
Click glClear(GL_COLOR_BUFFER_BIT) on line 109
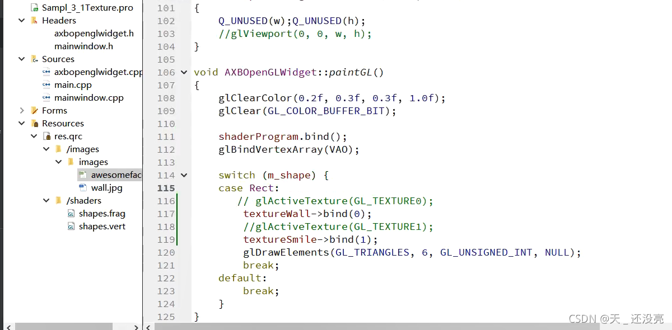(x=307, y=111)
